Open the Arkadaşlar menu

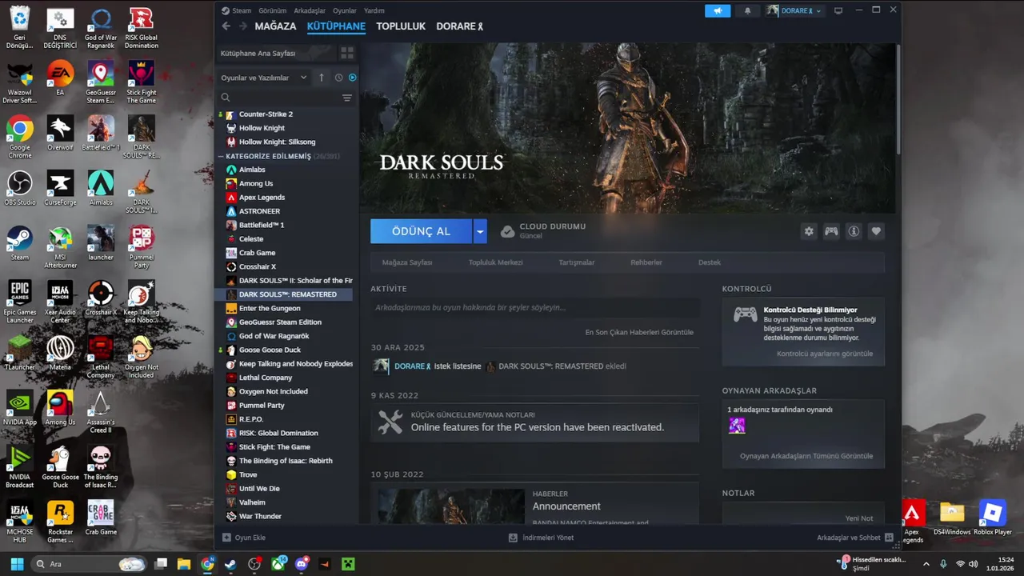pyautogui.click(x=310, y=10)
